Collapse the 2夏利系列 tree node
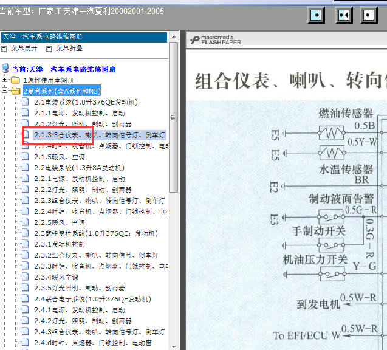Image resolution: width=387 pixels, height=350 pixels. coord(4,91)
